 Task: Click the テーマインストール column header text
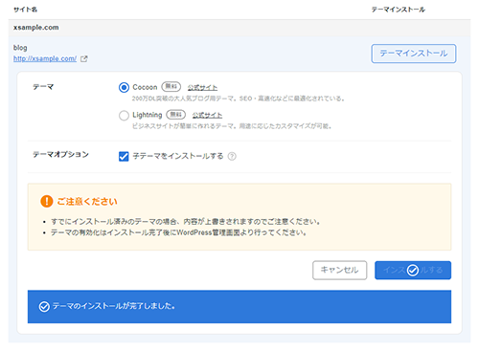[x=399, y=10]
